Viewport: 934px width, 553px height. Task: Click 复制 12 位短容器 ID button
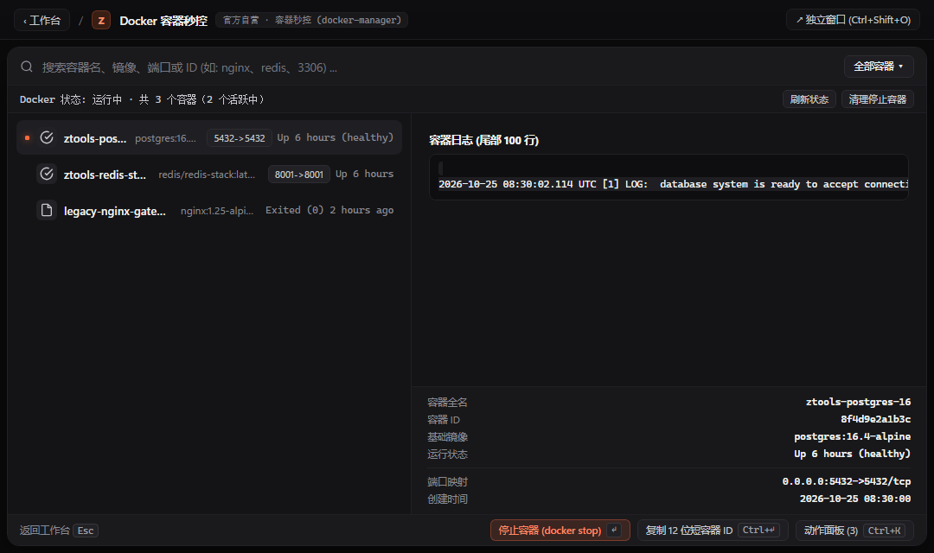(x=713, y=530)
